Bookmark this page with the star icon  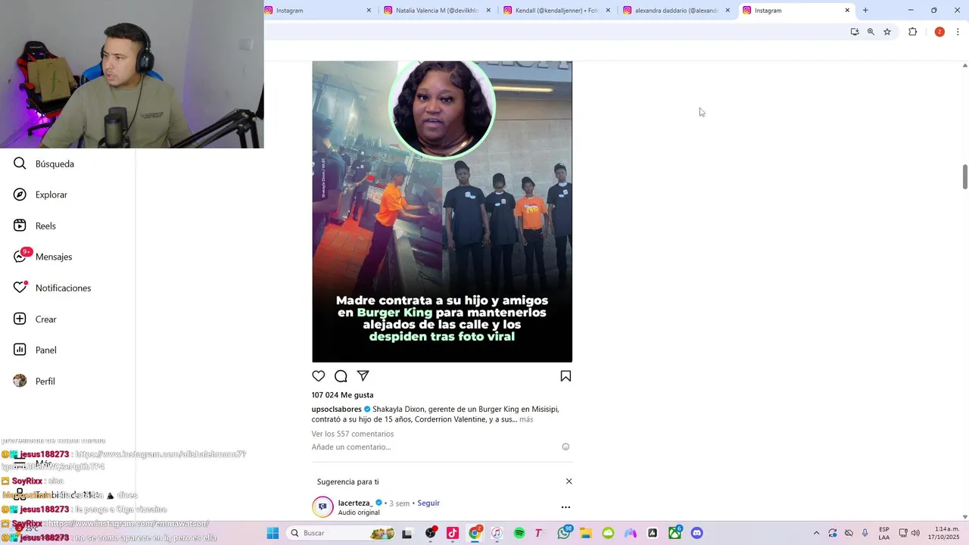(x=887, y=32)
